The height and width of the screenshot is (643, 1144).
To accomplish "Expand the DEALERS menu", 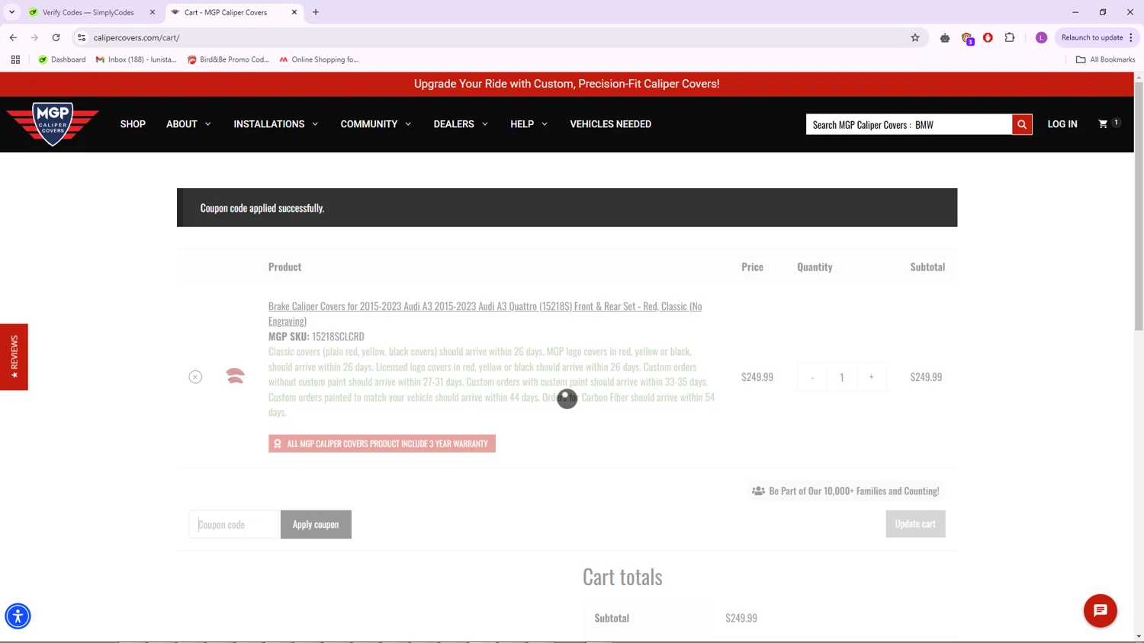I will pyautogui.click(x=461, y=124).
